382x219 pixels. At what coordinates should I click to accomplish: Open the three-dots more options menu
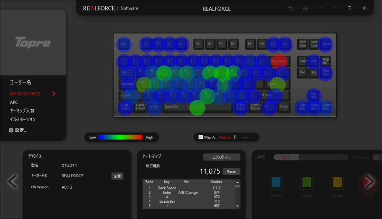pyautogui.click(x=320, y=8)
